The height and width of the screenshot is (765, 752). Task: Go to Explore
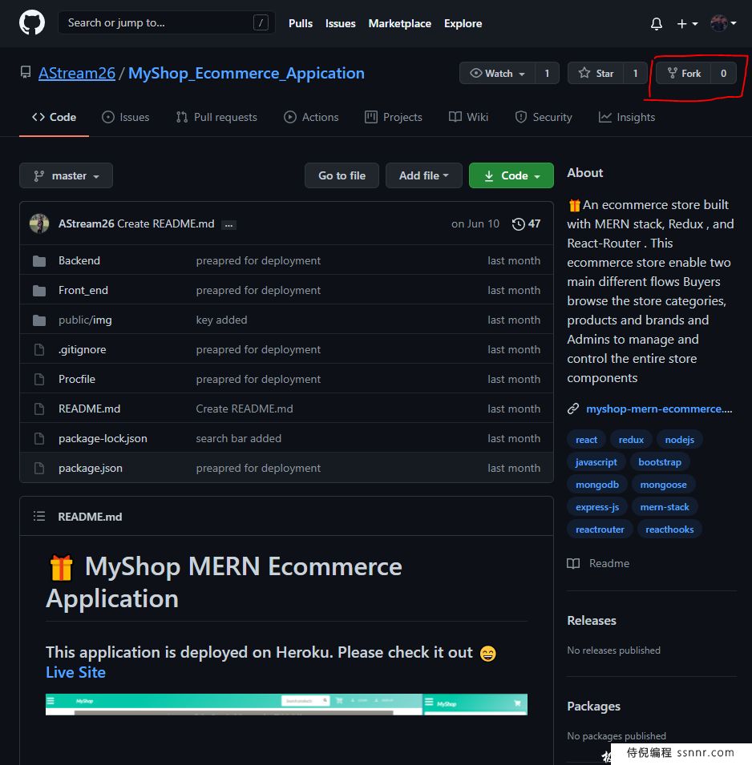pyautogui.click(x=463, y=23)
